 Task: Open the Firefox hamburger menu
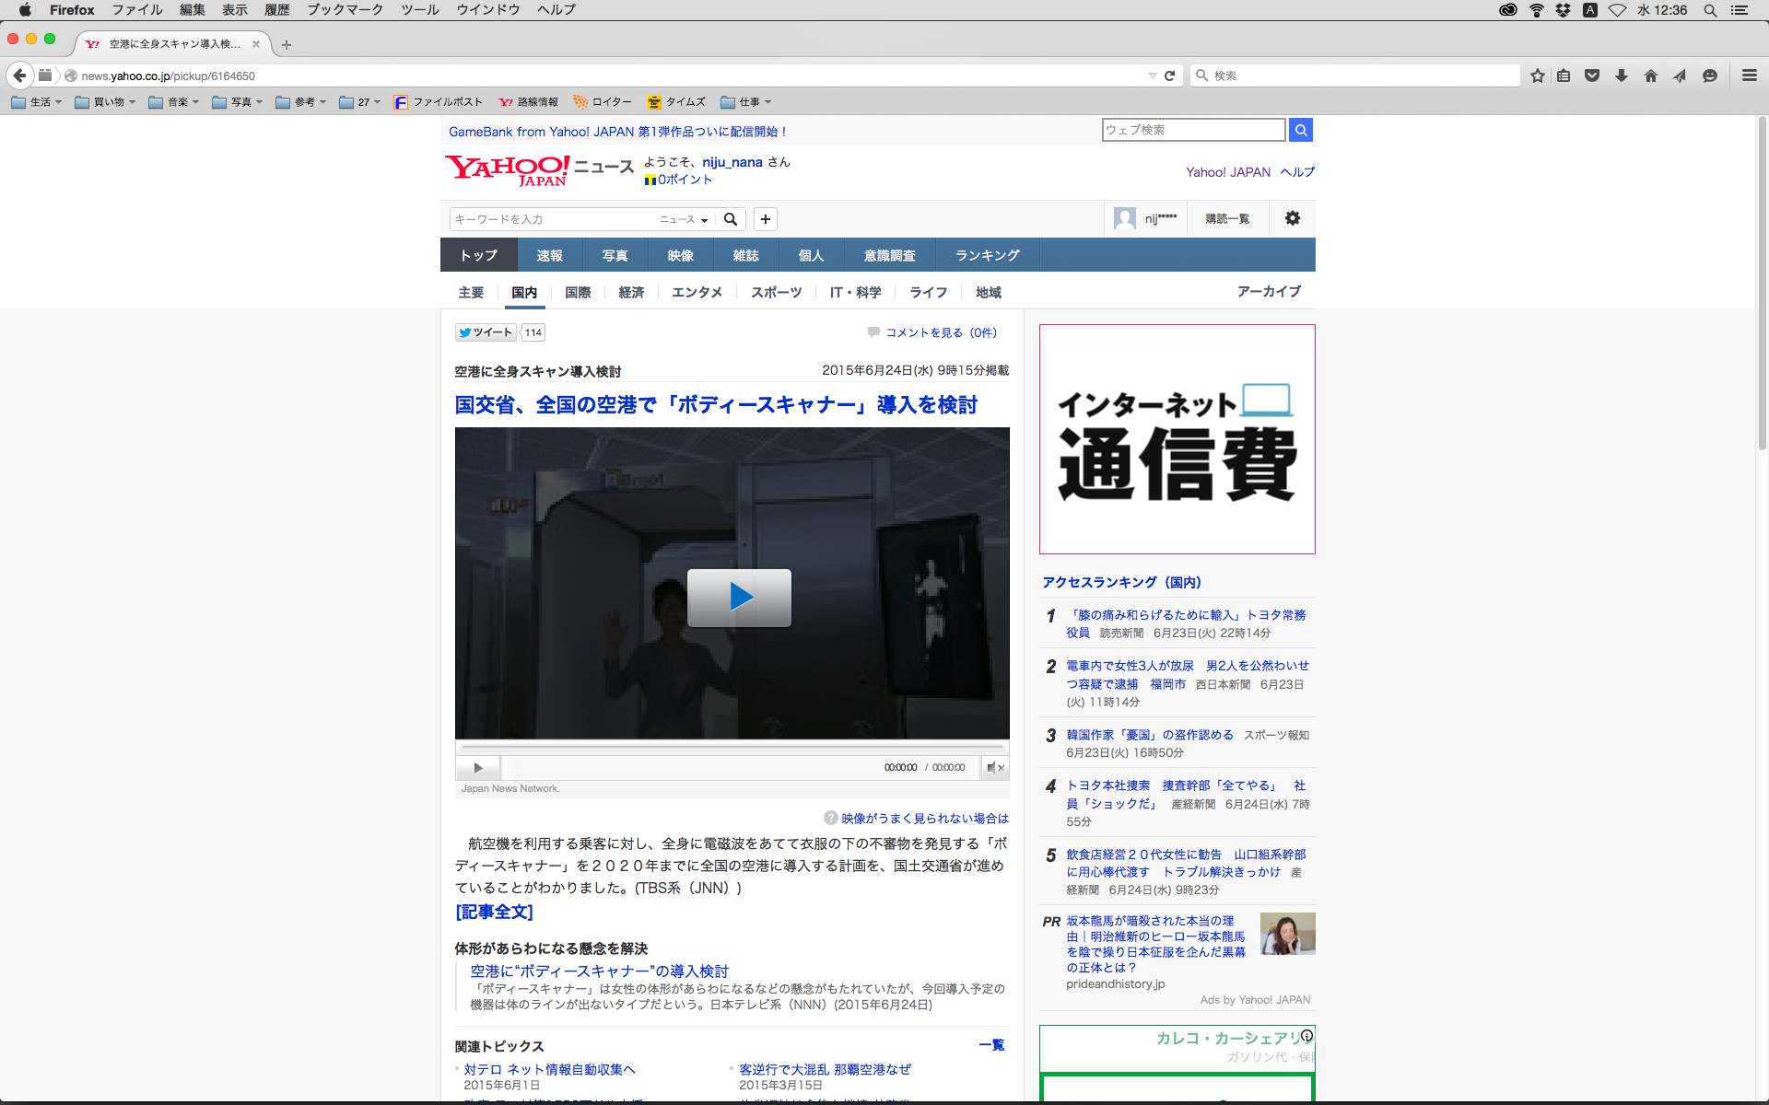click(x=1749, y=76)
